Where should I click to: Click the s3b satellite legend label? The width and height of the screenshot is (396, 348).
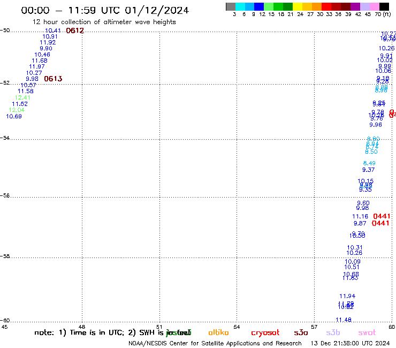point(333,332)
